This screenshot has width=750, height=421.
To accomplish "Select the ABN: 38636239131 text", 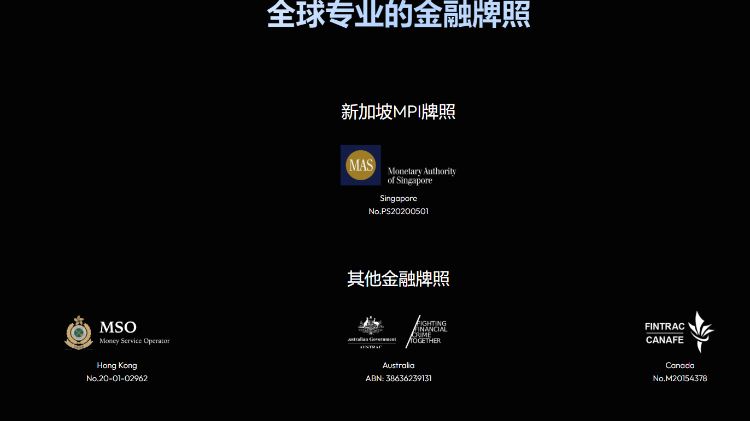I will [399, 378].
